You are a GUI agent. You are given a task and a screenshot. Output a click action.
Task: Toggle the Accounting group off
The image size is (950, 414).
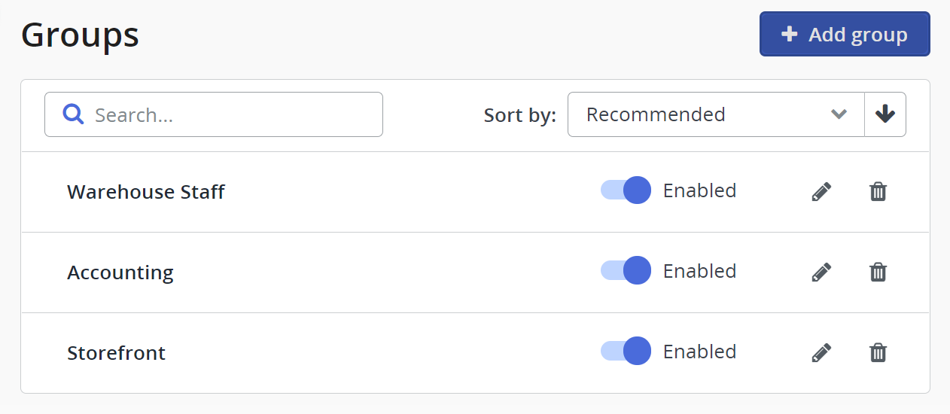[x=626, y=270]
